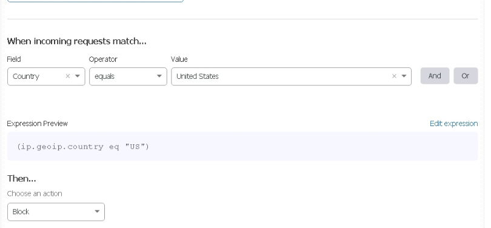This screenshot has height=228, width=491.
Task: Click the Choose an action label
Action: click(x=35, y=193)
